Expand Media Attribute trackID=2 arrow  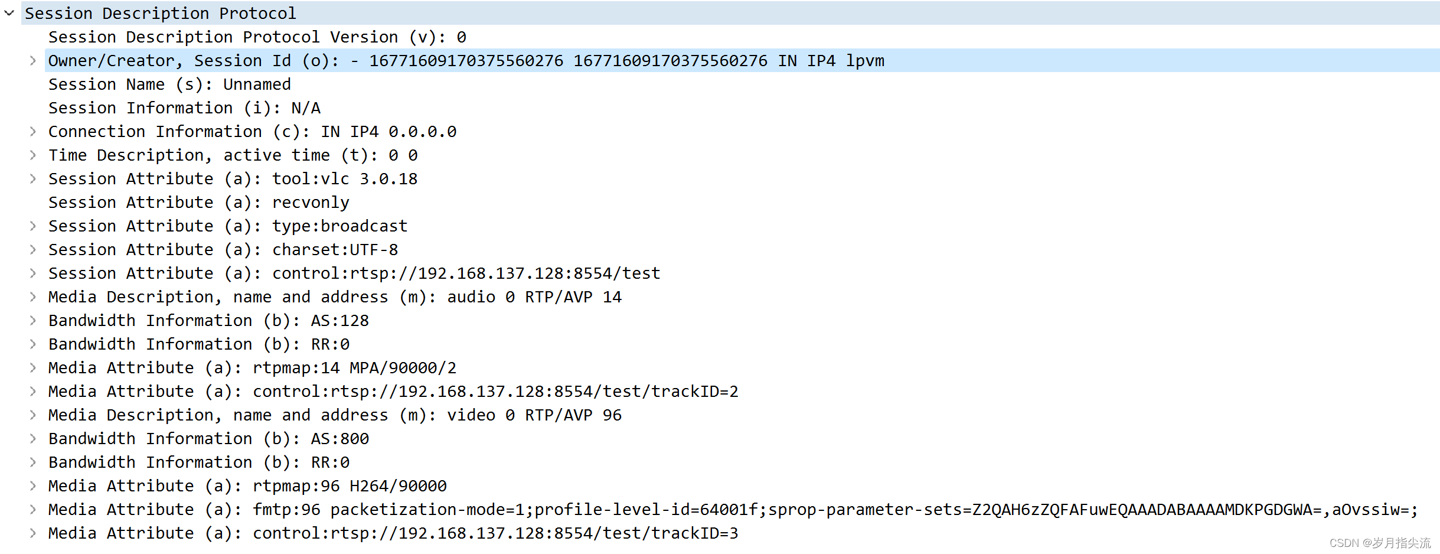click(x=33, y=391)
